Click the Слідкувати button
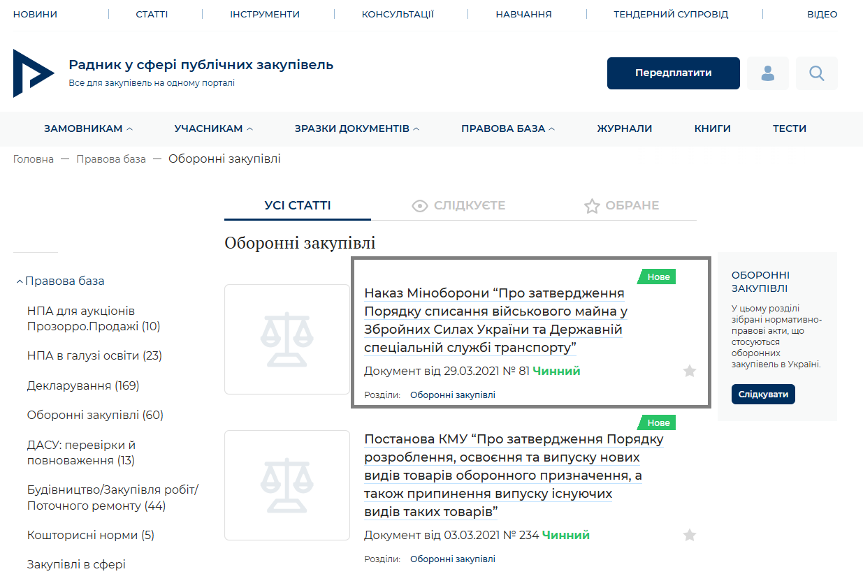 pos(763,394)
